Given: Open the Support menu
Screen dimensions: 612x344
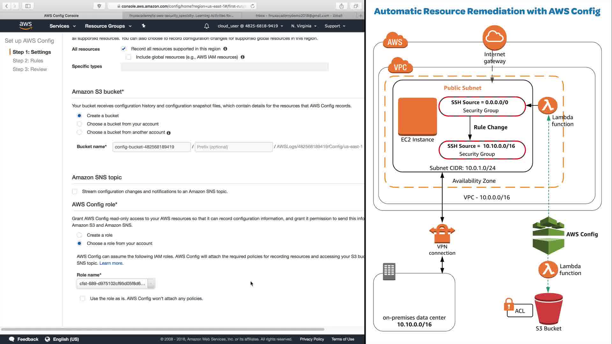Looking at the screenshot, I should [335, 26].
